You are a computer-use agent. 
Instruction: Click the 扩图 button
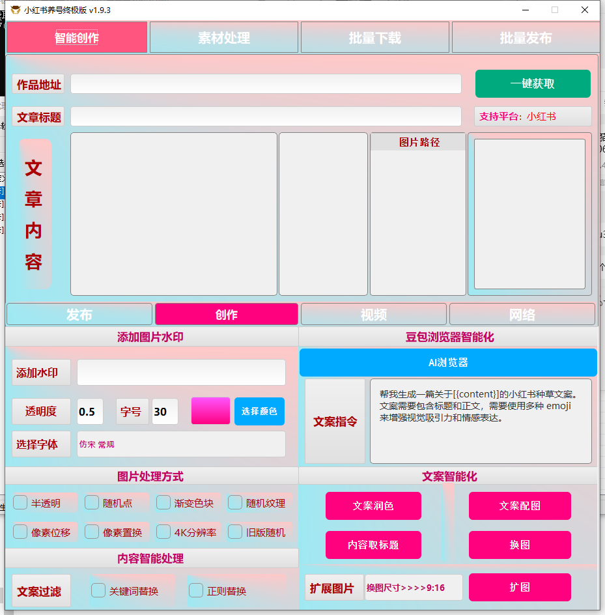[520, 587]
